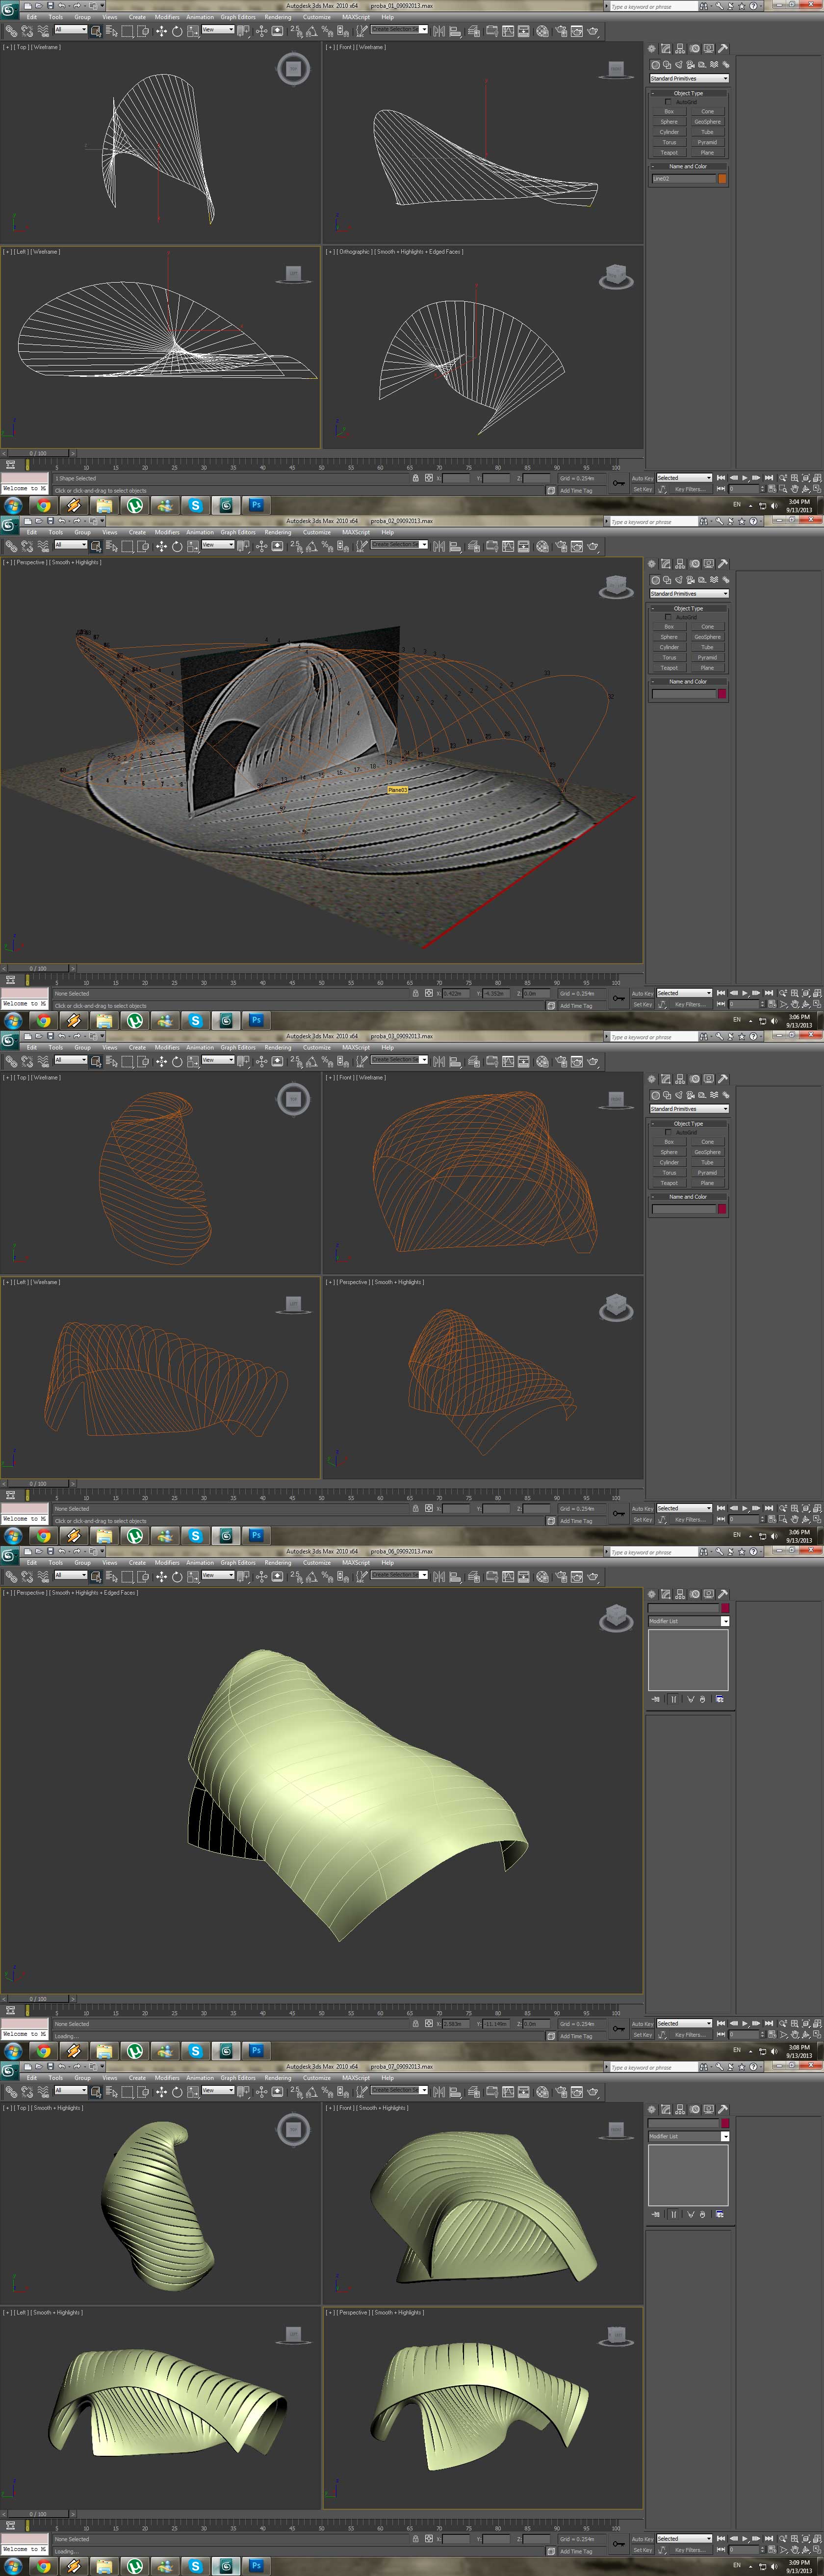The image size is (824, 2576).
Task: Click Cylinder button in proba_02 Object Type
Action: click(x=669, y=647)
